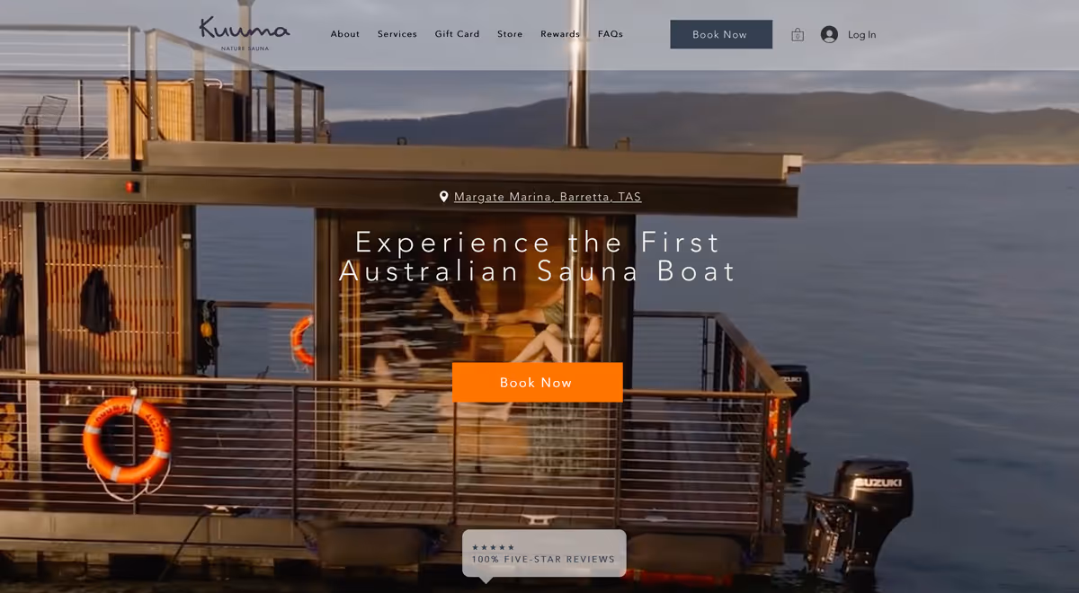
Task: Click the orange Book Now button
Action: click(x=538, y=383)
